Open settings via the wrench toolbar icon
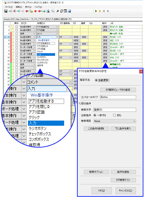145x209 pixels. (58, 11)
